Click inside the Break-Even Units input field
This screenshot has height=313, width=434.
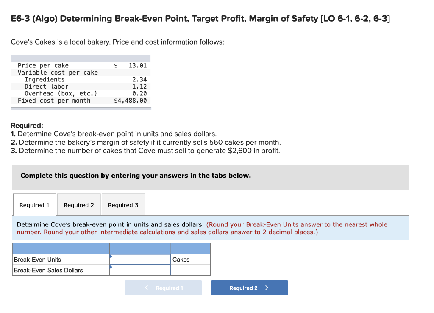click(140, 259)
